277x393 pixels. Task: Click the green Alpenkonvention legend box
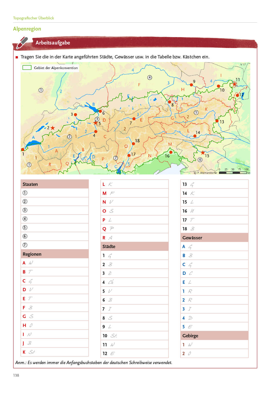pyautogui.click(x=27, y=68)
